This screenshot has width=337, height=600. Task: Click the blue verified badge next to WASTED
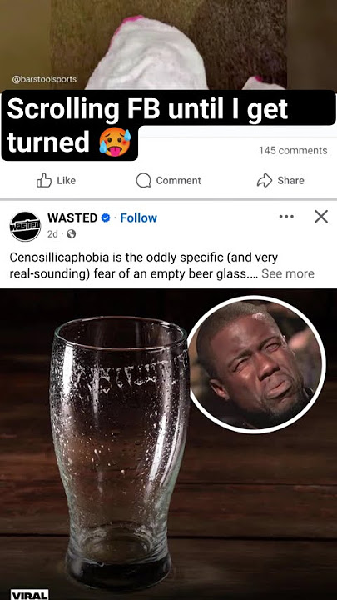point(105,217)
